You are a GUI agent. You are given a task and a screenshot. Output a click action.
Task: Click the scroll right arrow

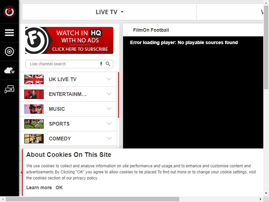coord(260,199)
